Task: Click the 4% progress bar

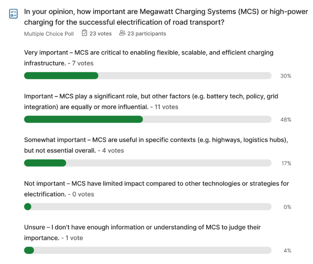Action: point(148,250)
